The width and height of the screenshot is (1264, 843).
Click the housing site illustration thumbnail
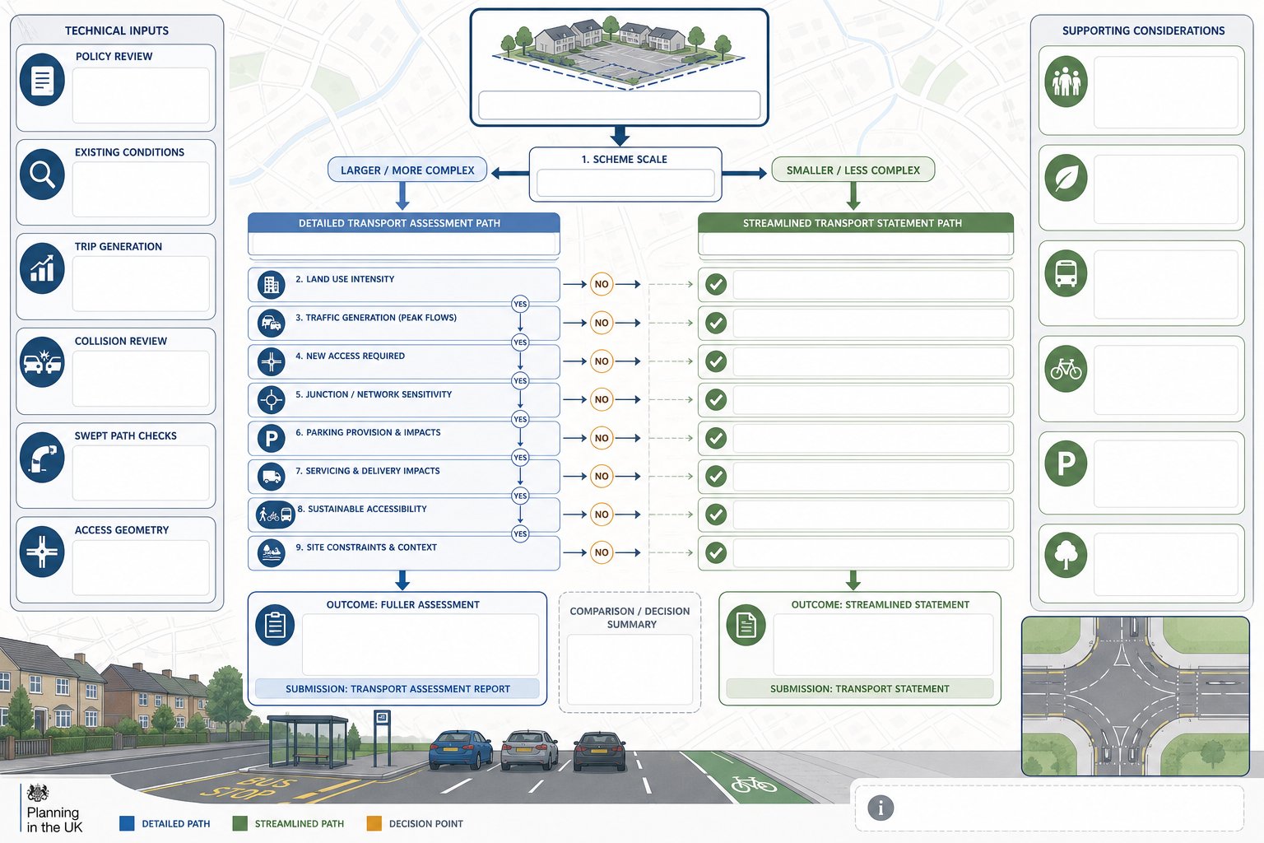pyautogui.click(x=619, y=54)
